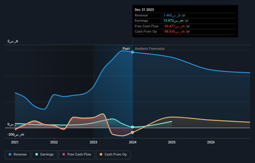Click the Earnings value 13.973 in tooltip
Viewport: 255px width, 163px height.
(173, 21)
